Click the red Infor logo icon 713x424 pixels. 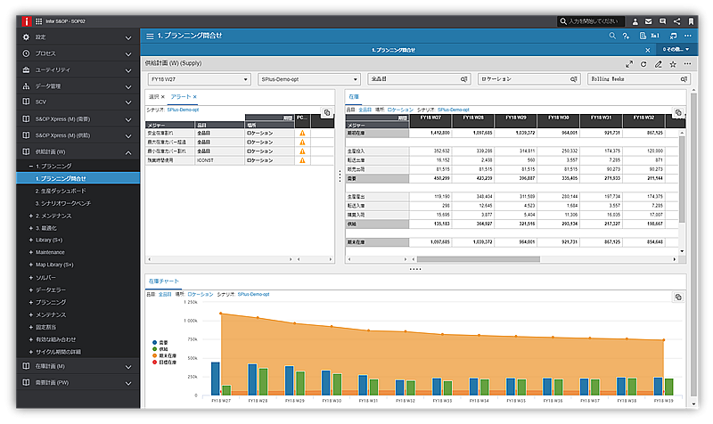pos(27,20)
